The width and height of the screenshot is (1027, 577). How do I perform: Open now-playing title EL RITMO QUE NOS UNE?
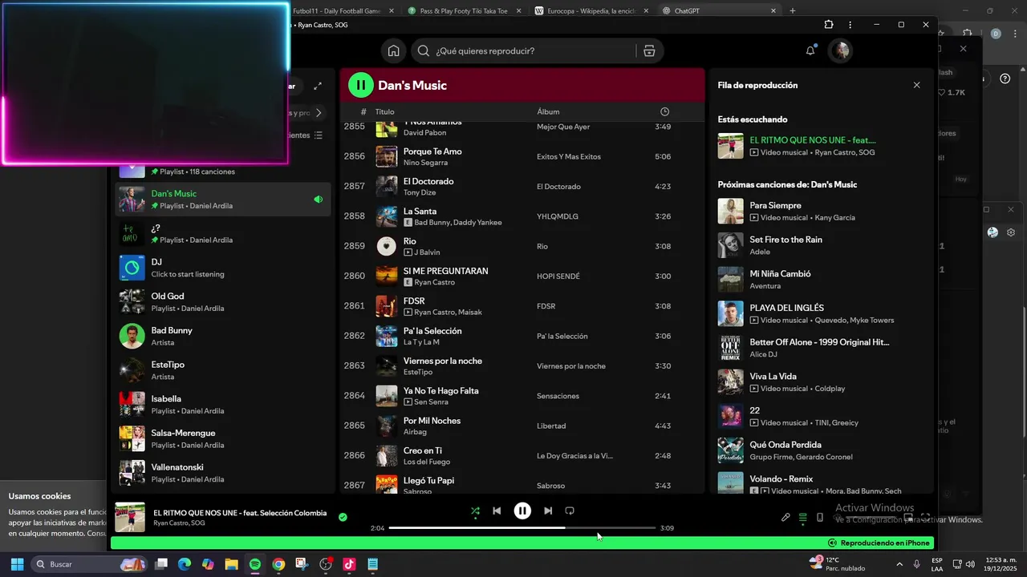(240, 513)
